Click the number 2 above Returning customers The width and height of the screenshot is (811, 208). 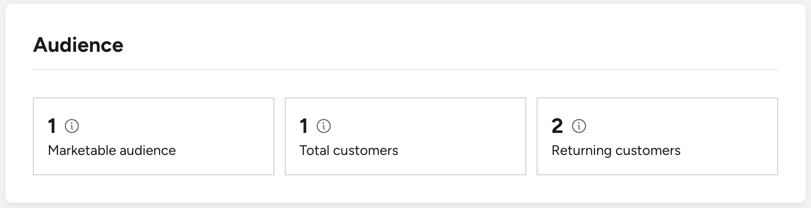(x=557, y=126)
